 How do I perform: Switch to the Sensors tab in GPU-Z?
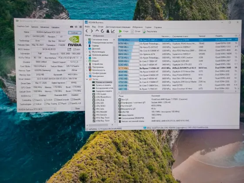tap(34, 27)
